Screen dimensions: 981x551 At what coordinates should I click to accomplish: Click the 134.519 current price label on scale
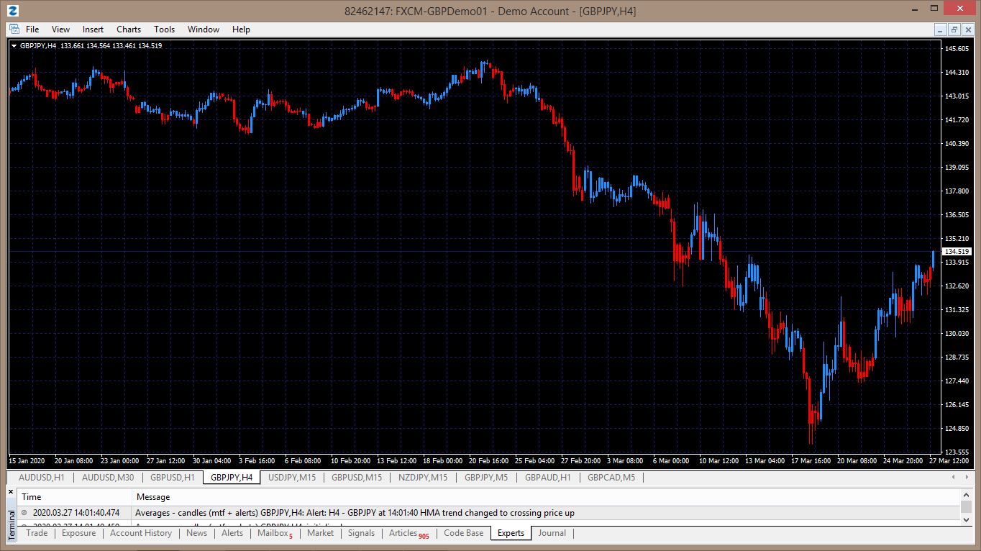[x=957, y=252]
